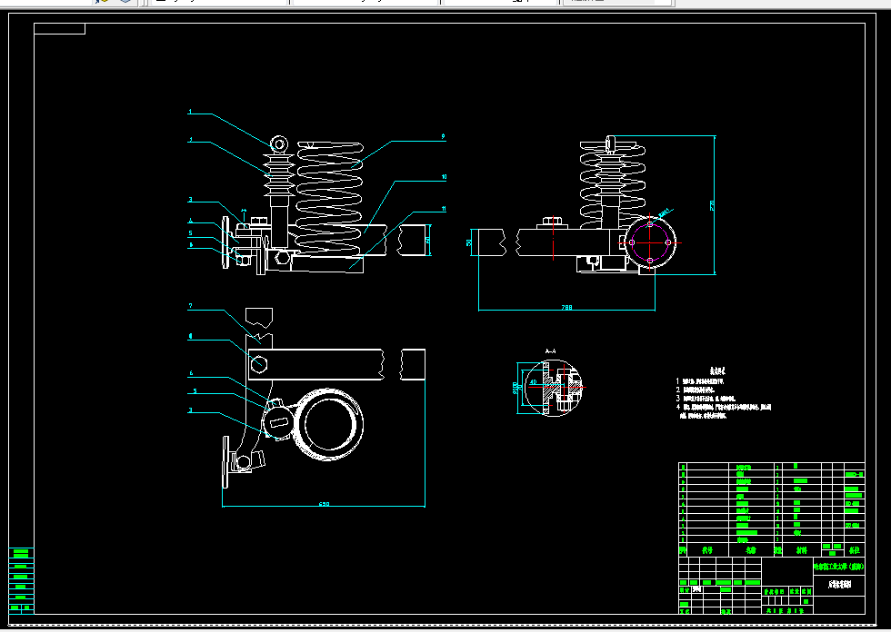Click callout number 11 label

[444, 209]
